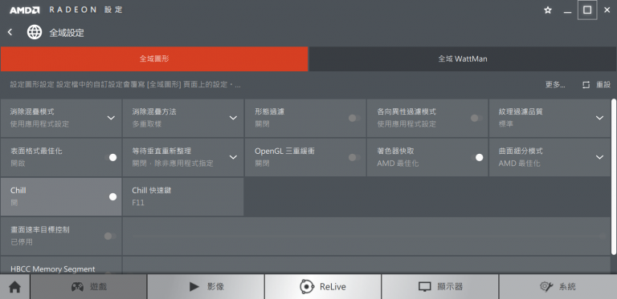Enable 畫面速率目標控制 switch
This screenshot has height=299, width=617.
pyautogui.click(x=110, y=236)
